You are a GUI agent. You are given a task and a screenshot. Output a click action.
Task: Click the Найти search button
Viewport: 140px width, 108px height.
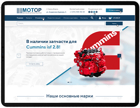pos(114,24)
